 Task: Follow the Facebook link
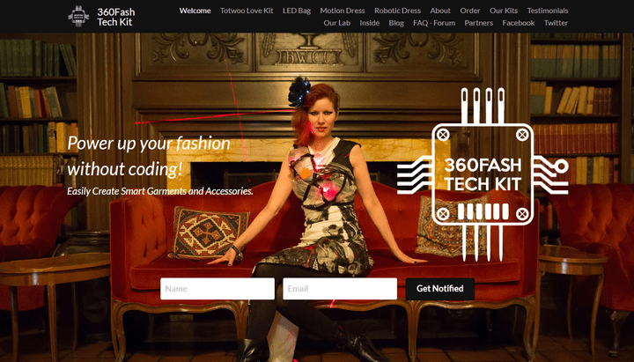pyautogui.click(x=519, y=23)
